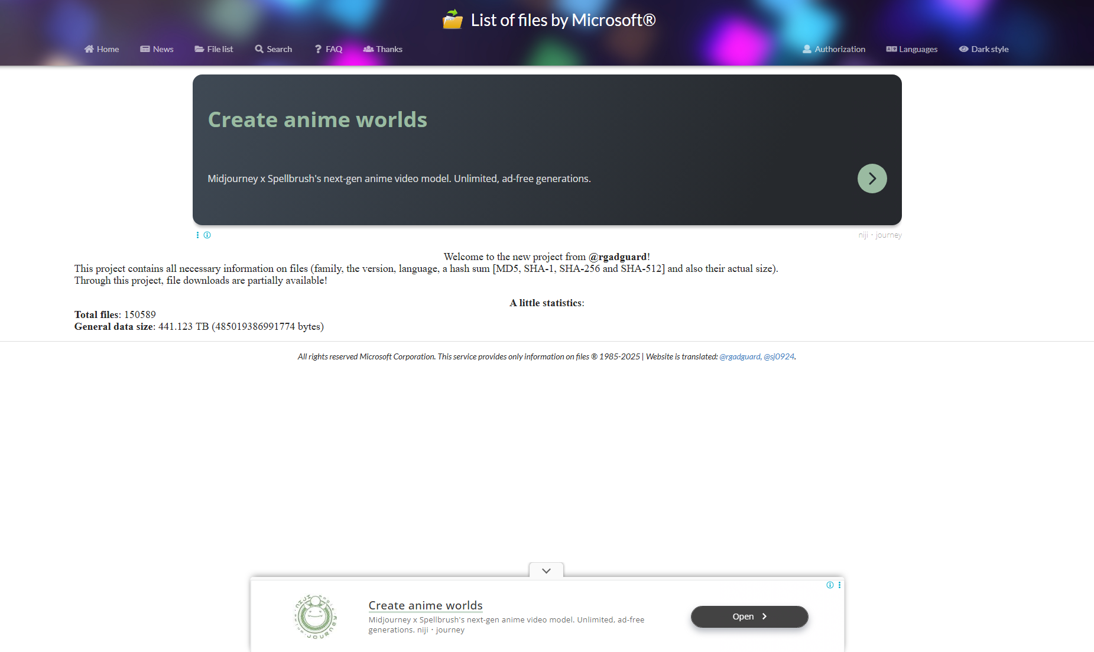Screen dimensions: 1094x652
Task: Open the Search menu item
Action: pyautogui.click(x=274, y=49)
